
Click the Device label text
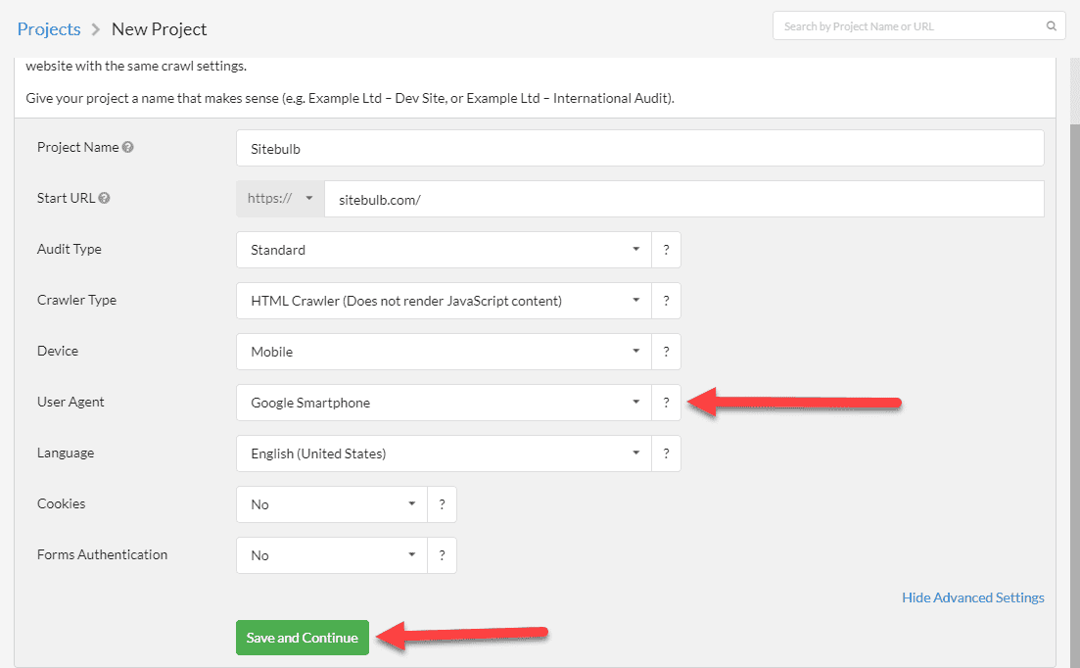coord(57,352)
